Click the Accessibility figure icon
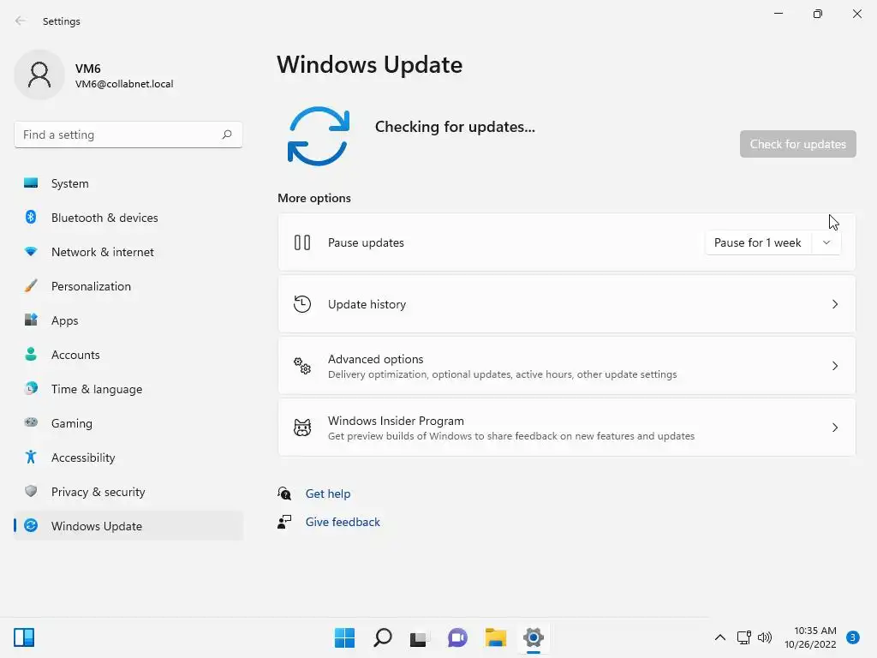Image resolution: width=877 pixels, height=658 pixels. (x=31, y=458)
